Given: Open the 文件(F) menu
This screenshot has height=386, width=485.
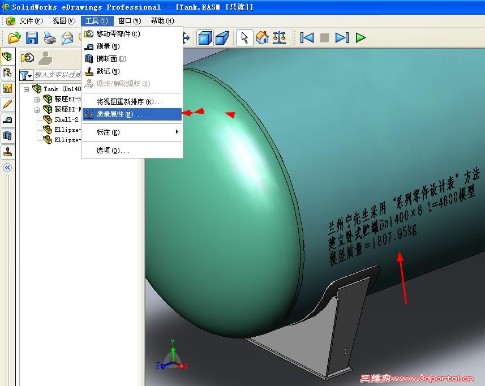Looking at the screenshot, I should point(31,21).
